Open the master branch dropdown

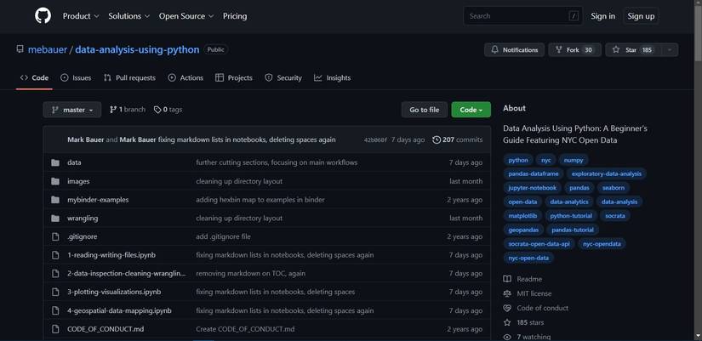coord(72,110)
